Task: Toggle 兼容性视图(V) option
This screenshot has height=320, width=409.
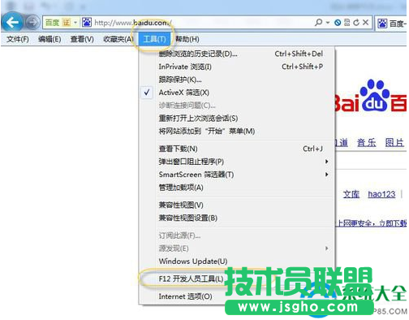Action: (x=237, y=205)
